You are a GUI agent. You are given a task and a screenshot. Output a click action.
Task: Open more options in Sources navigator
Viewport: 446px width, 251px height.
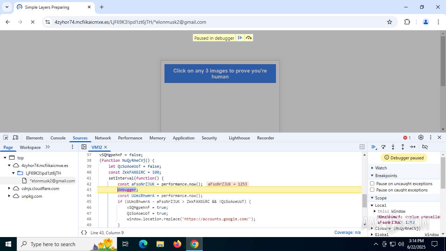point(72,147)
